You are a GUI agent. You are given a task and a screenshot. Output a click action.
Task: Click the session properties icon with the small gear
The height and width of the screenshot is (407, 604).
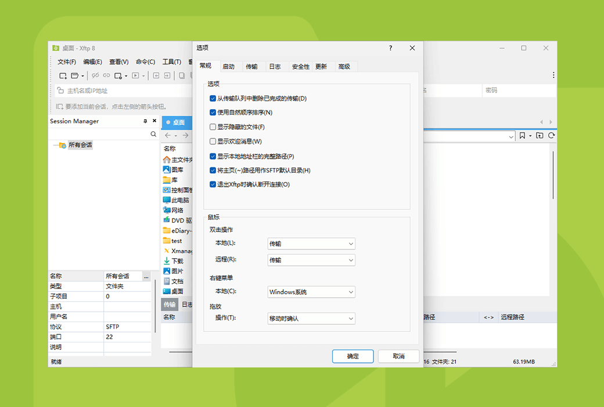(118, 76)
